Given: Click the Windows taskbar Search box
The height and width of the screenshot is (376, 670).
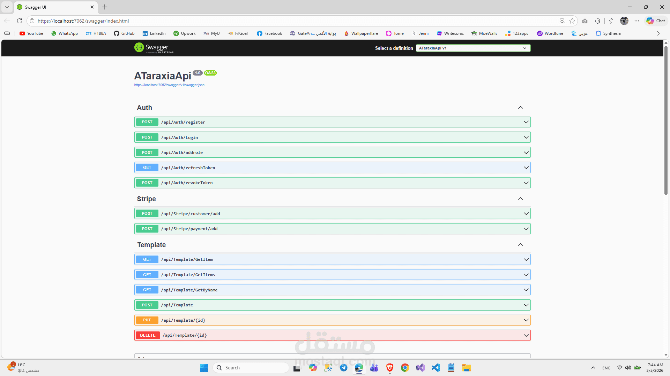Looking at the screenshot, I should pyautogui.click(x=251, y=368).
